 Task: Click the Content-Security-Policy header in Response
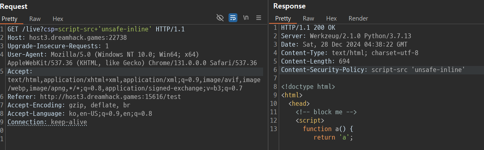pyautogui.click(x=373, y=70)
